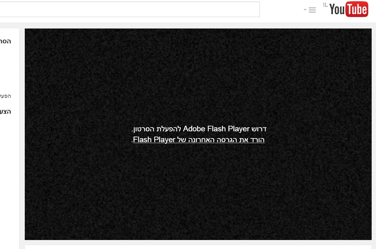Expand the small arrow beside guide icon
This screenshot has width=376, height=249.
tap(305, 10)
